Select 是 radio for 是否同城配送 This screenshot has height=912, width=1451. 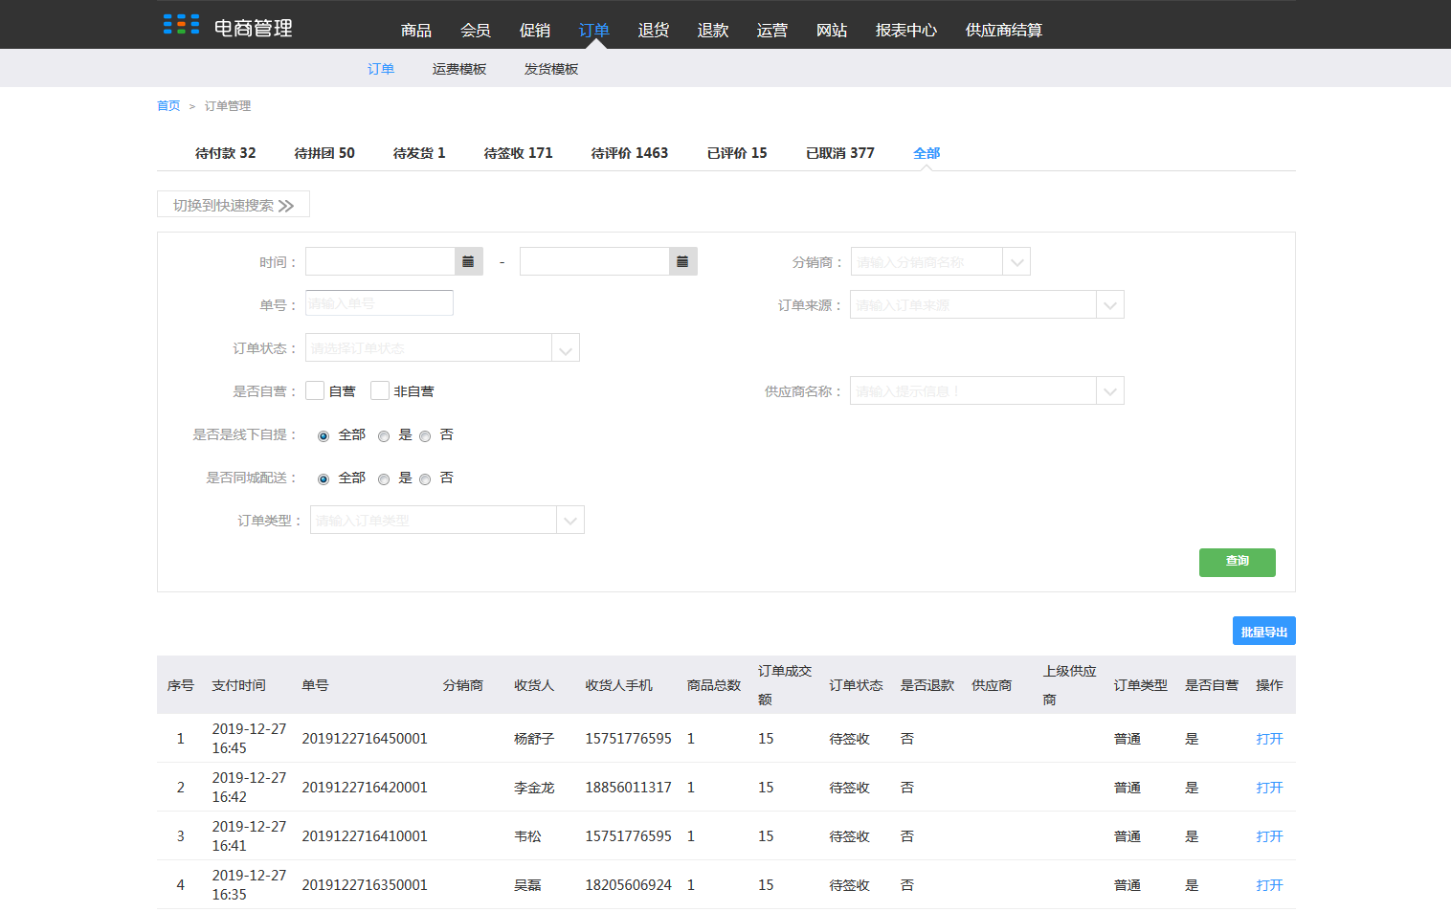click(x=384, y=479)
